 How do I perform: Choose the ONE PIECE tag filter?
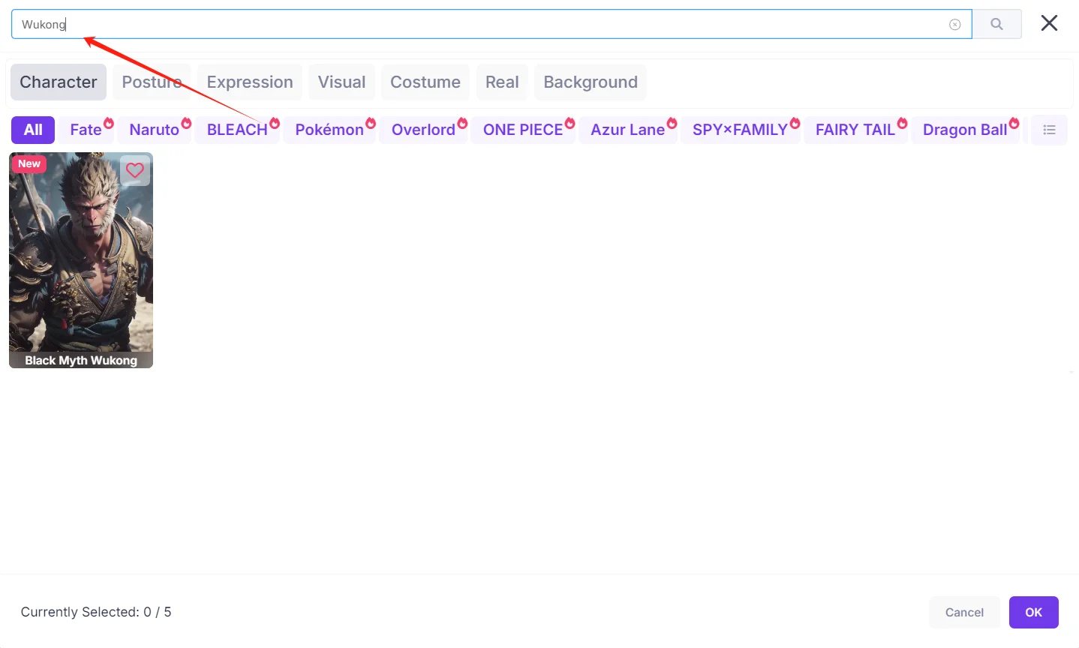pyautogui.click(x=523, y=130)
